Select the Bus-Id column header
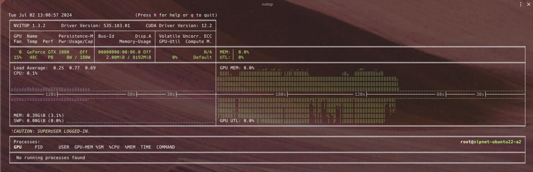Viewport: 533px width, 172px height. click(106, 36)
